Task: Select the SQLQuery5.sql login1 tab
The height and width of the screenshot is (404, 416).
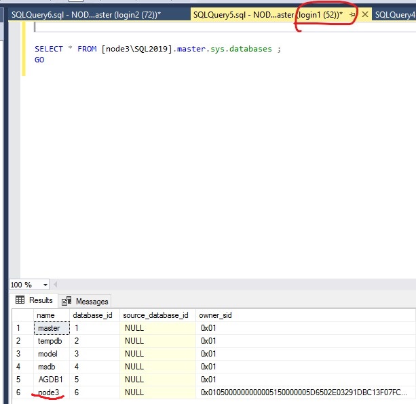Action: tap(268, 14)
